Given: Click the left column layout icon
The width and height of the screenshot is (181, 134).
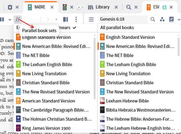Looking at the screenshot, I should (x=2, y=19).
